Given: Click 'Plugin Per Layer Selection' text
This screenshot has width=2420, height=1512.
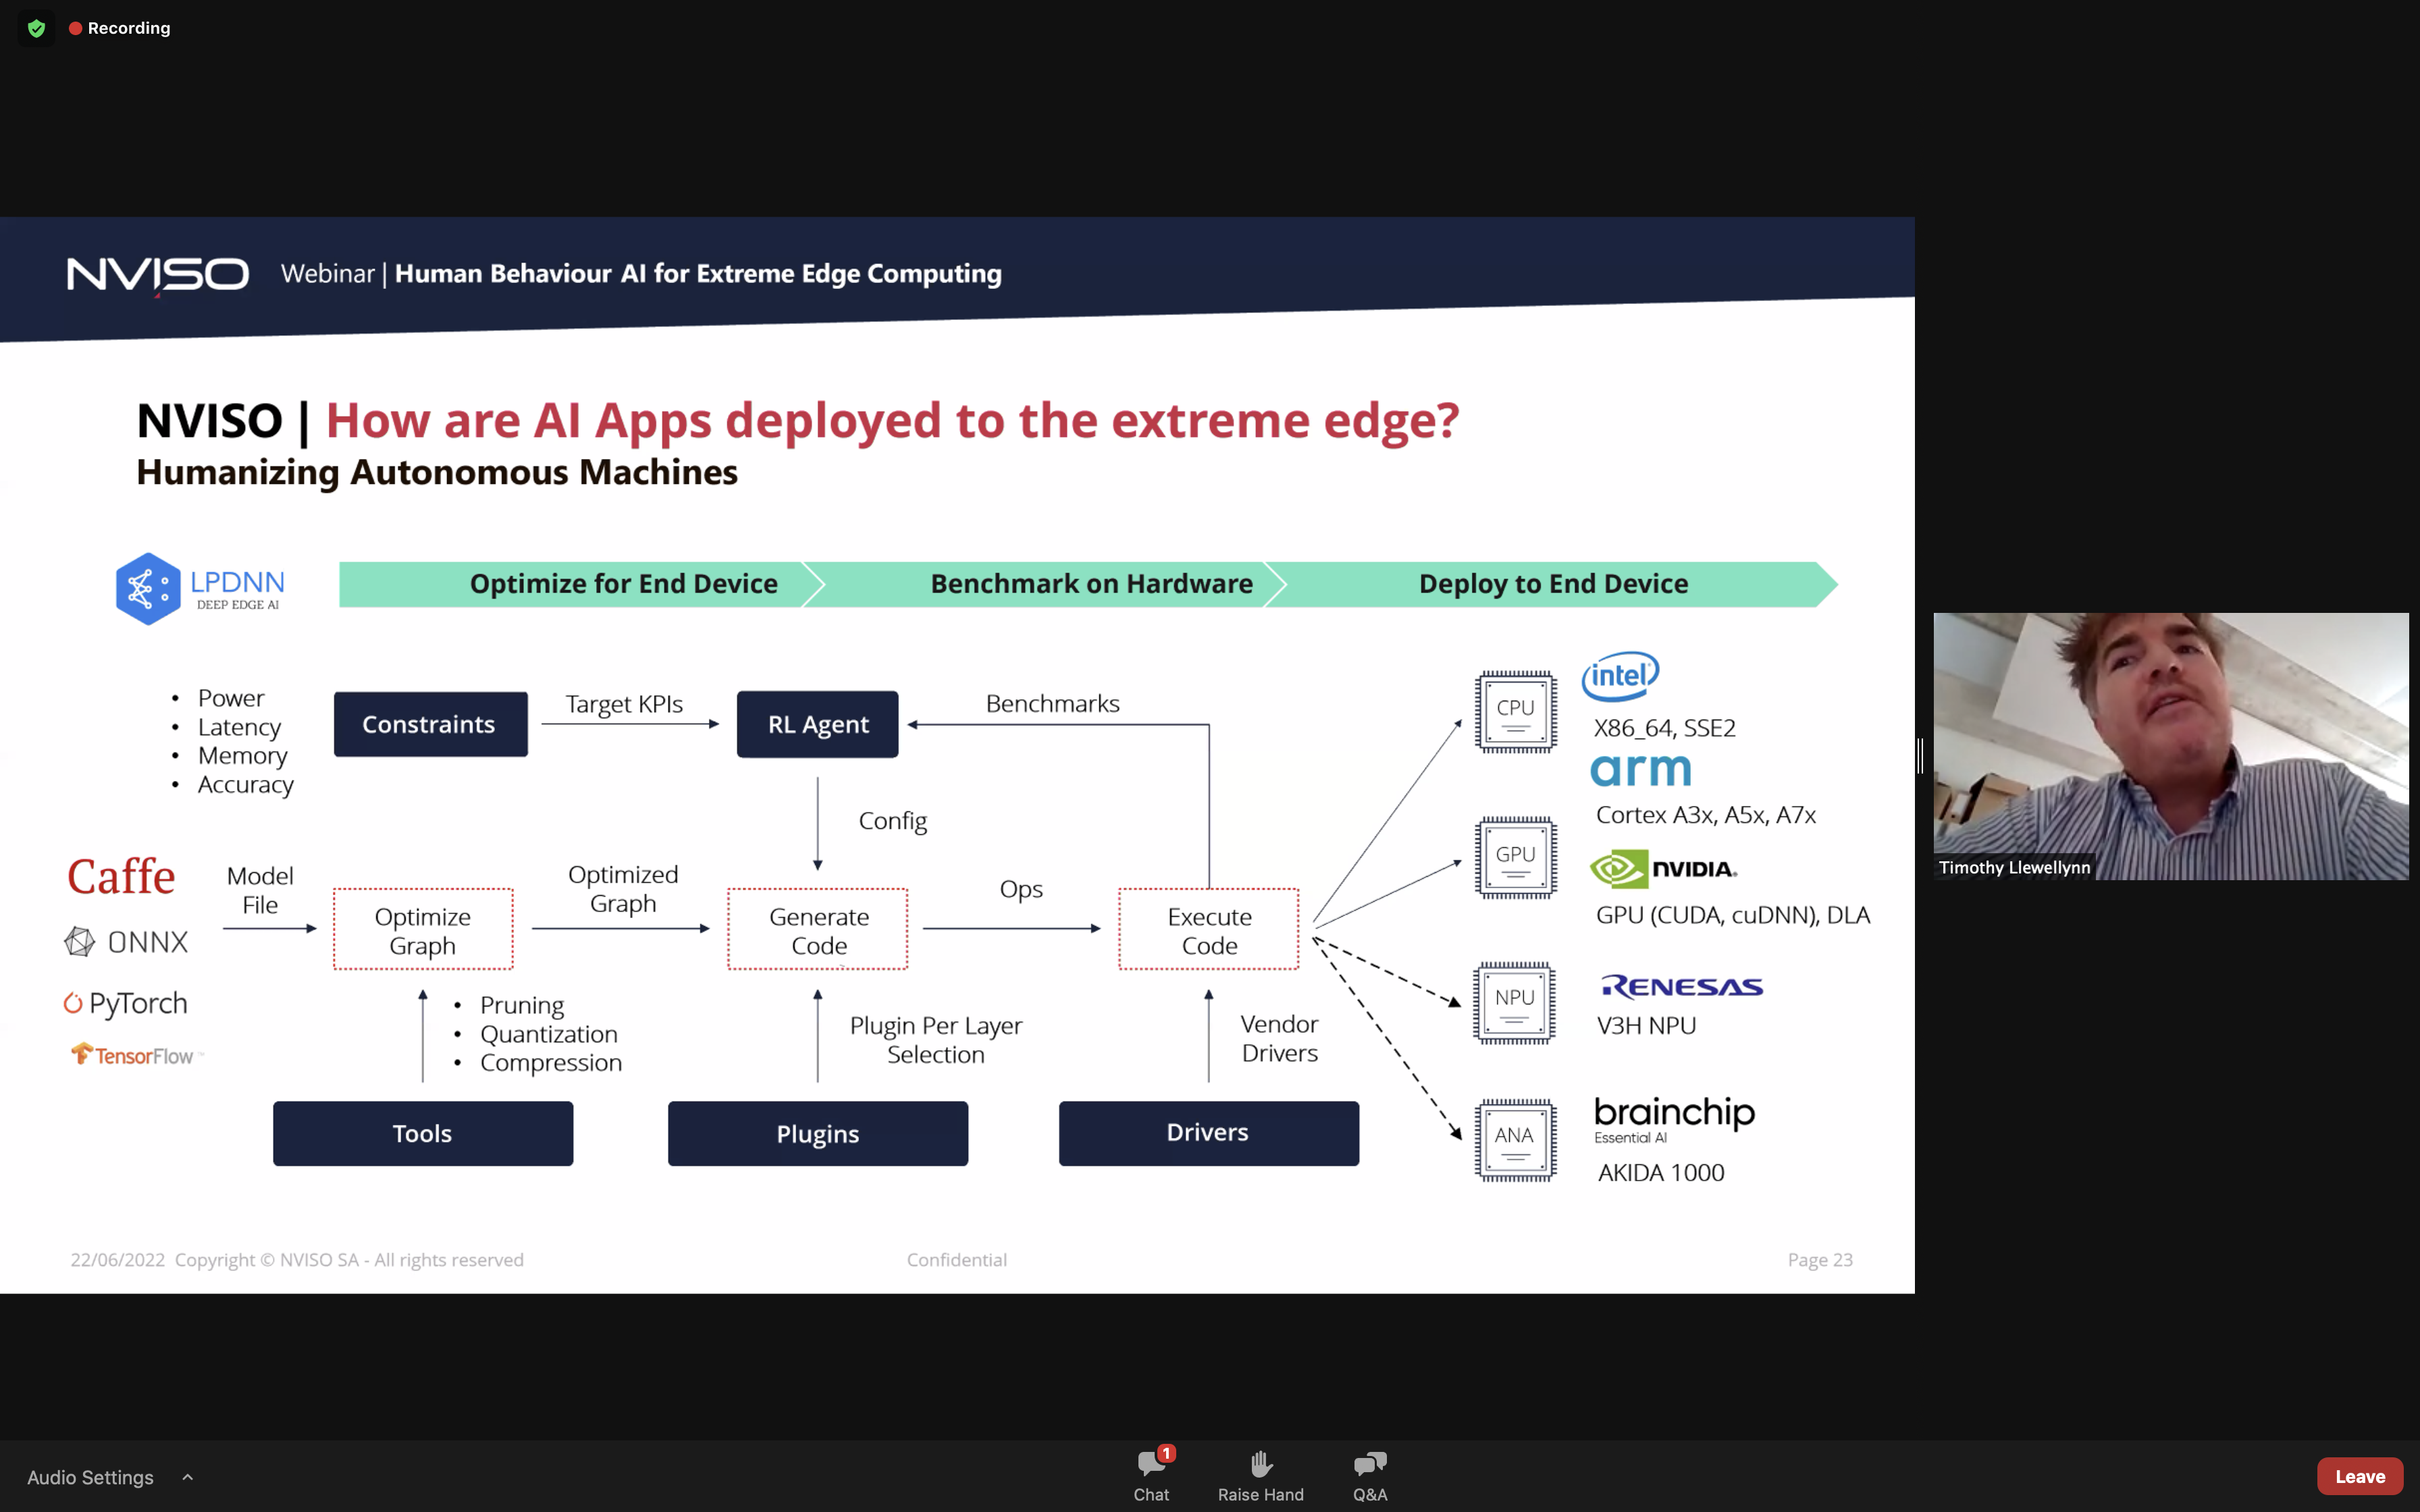Looking at the screenshot, I should point(936,1040).
